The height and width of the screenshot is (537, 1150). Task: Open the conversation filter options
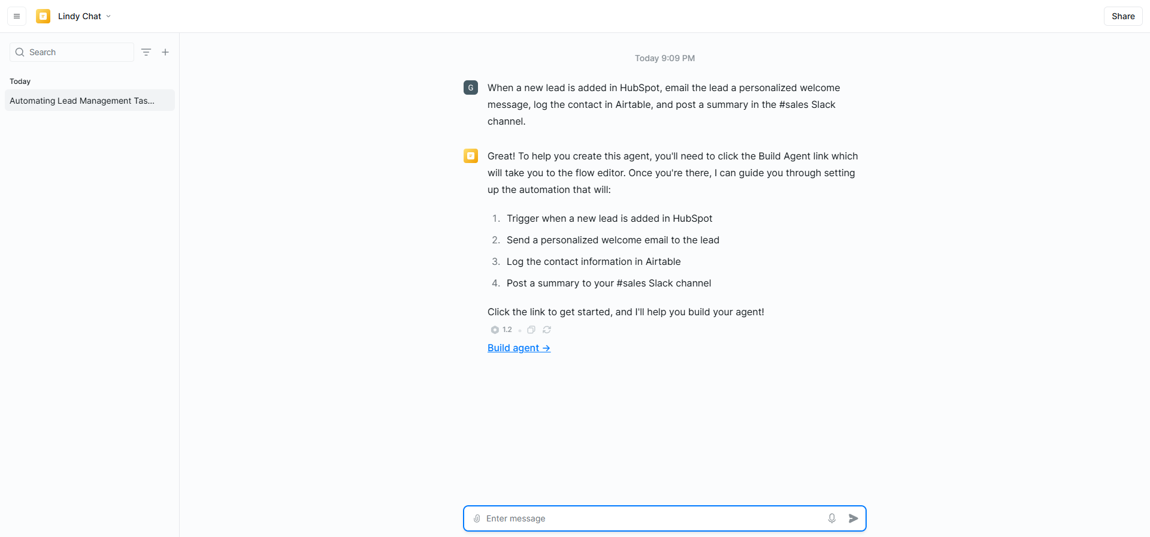tap(146, 52)
